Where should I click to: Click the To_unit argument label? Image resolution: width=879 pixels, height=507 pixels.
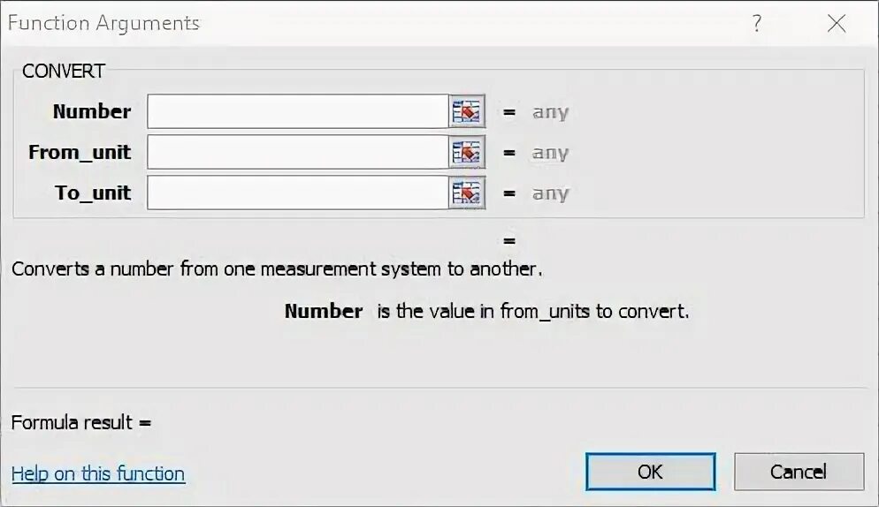(x=93, y=193)
